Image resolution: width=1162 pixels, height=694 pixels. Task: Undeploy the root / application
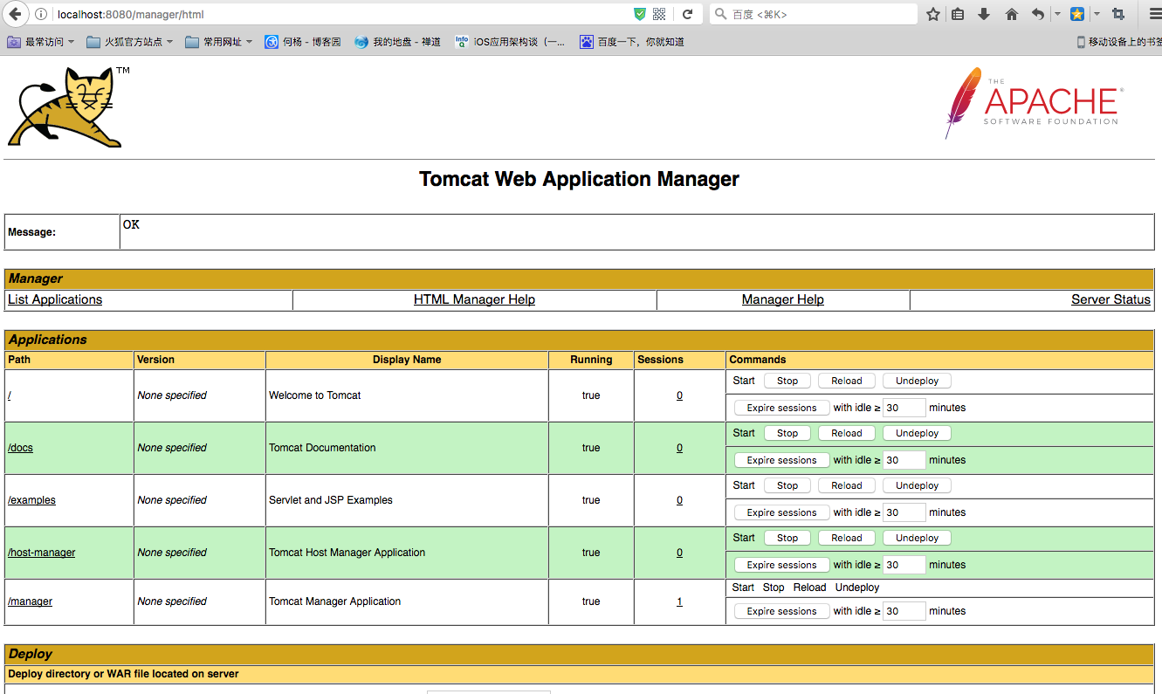click(x=917, y=381)
